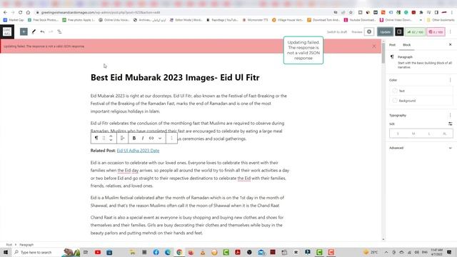Viewport: 457px width, 257px height.
Task: Show hidden system tray icons
Action: tap(386, 252)
